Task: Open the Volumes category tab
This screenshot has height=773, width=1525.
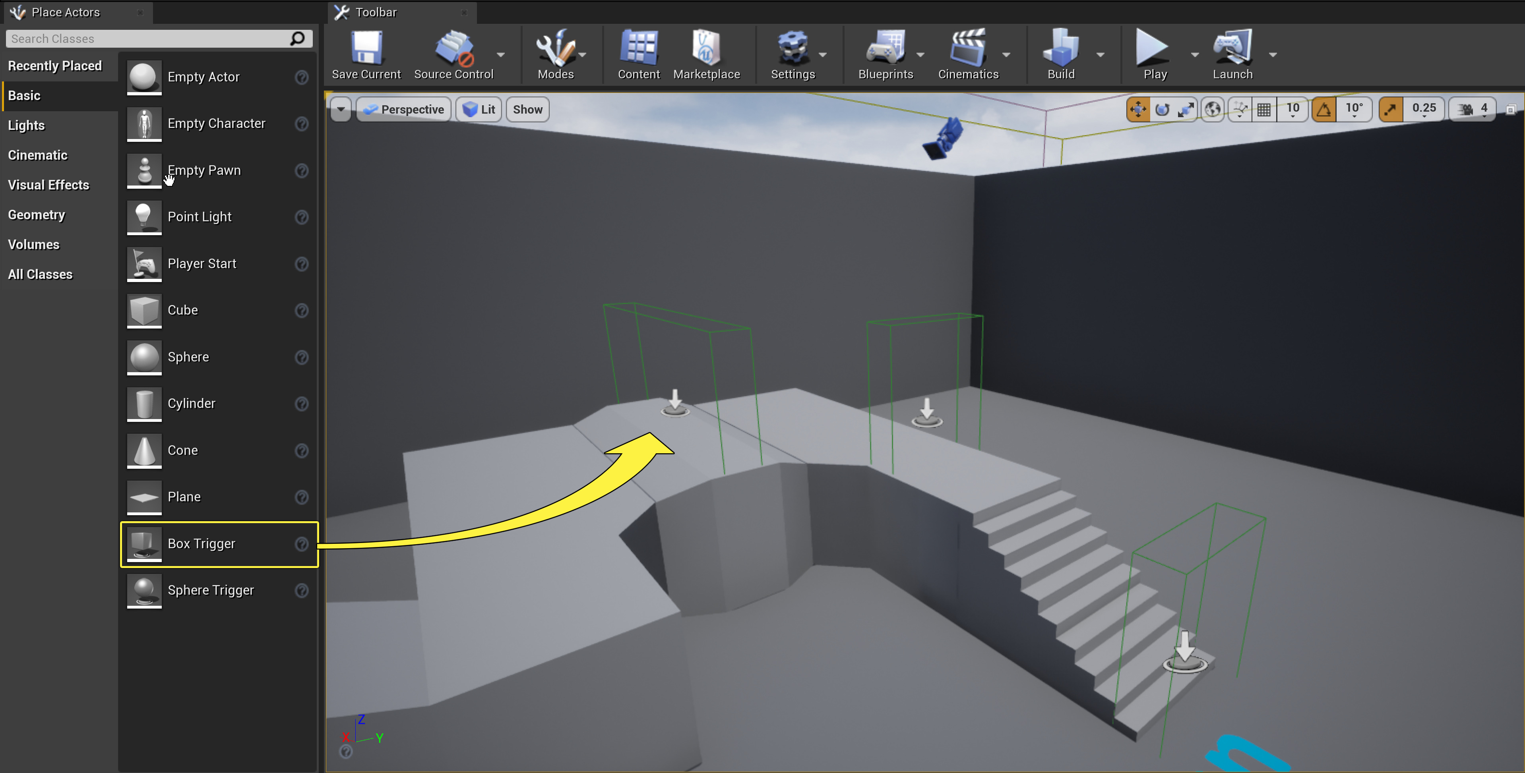Action: [34, 244]
